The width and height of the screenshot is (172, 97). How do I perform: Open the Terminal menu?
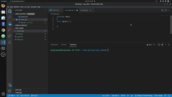coord(33,7)
